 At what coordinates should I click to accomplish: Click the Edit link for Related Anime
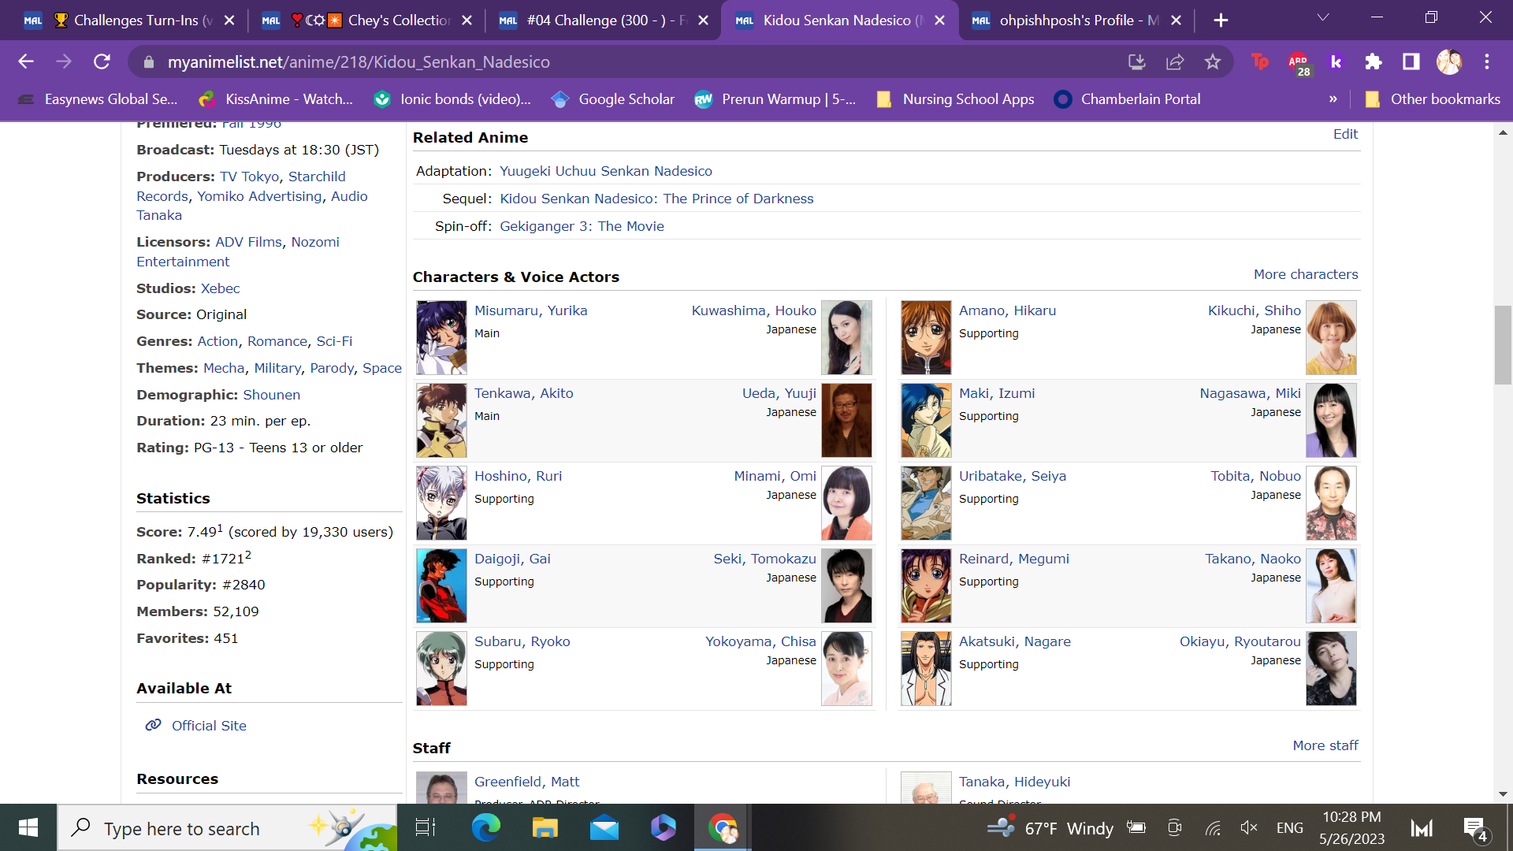coord(1344,134)
